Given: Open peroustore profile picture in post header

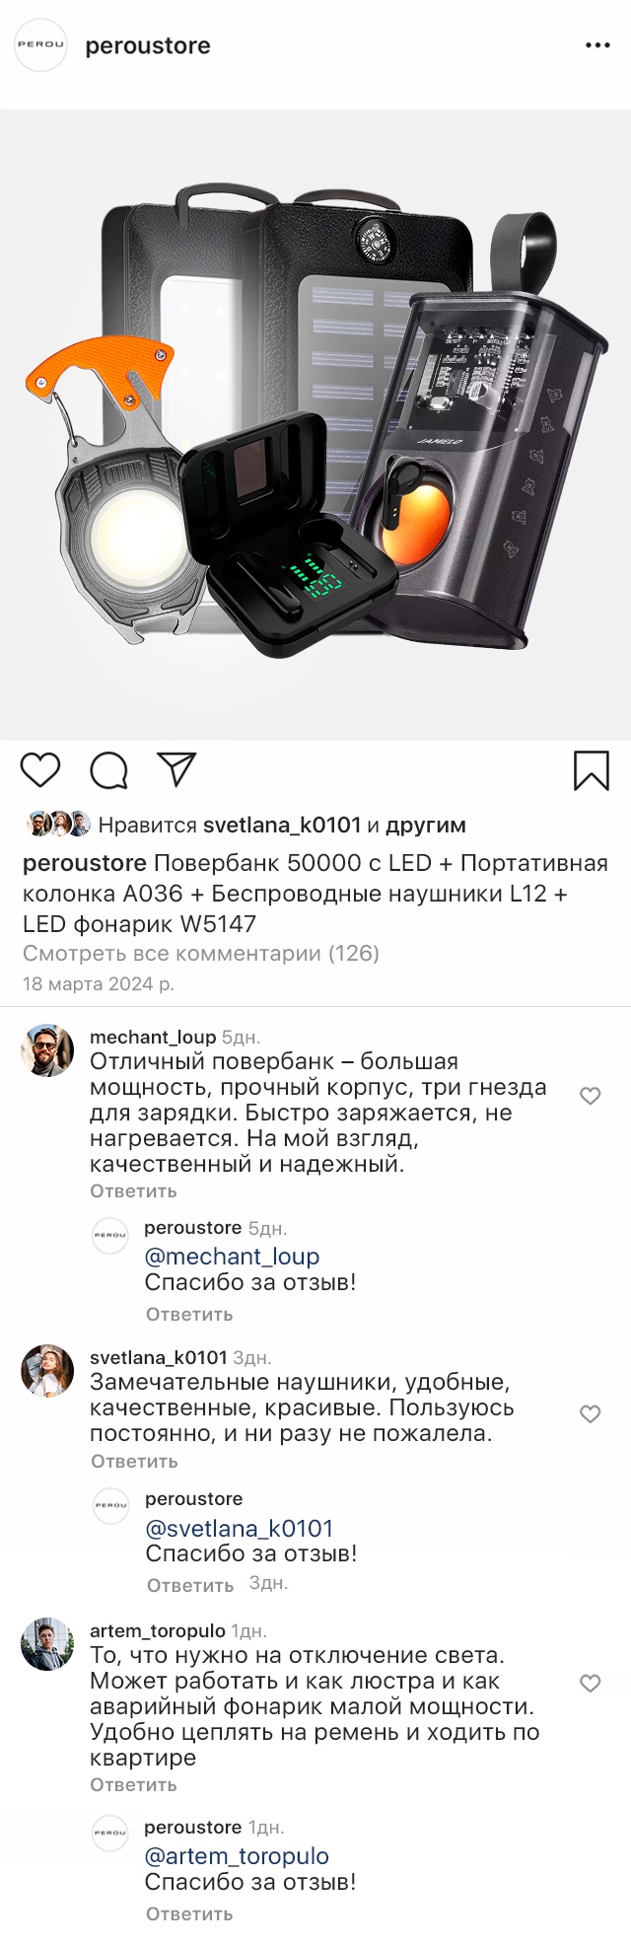Looking at the screenshot, I should click(x=40, y=45).
